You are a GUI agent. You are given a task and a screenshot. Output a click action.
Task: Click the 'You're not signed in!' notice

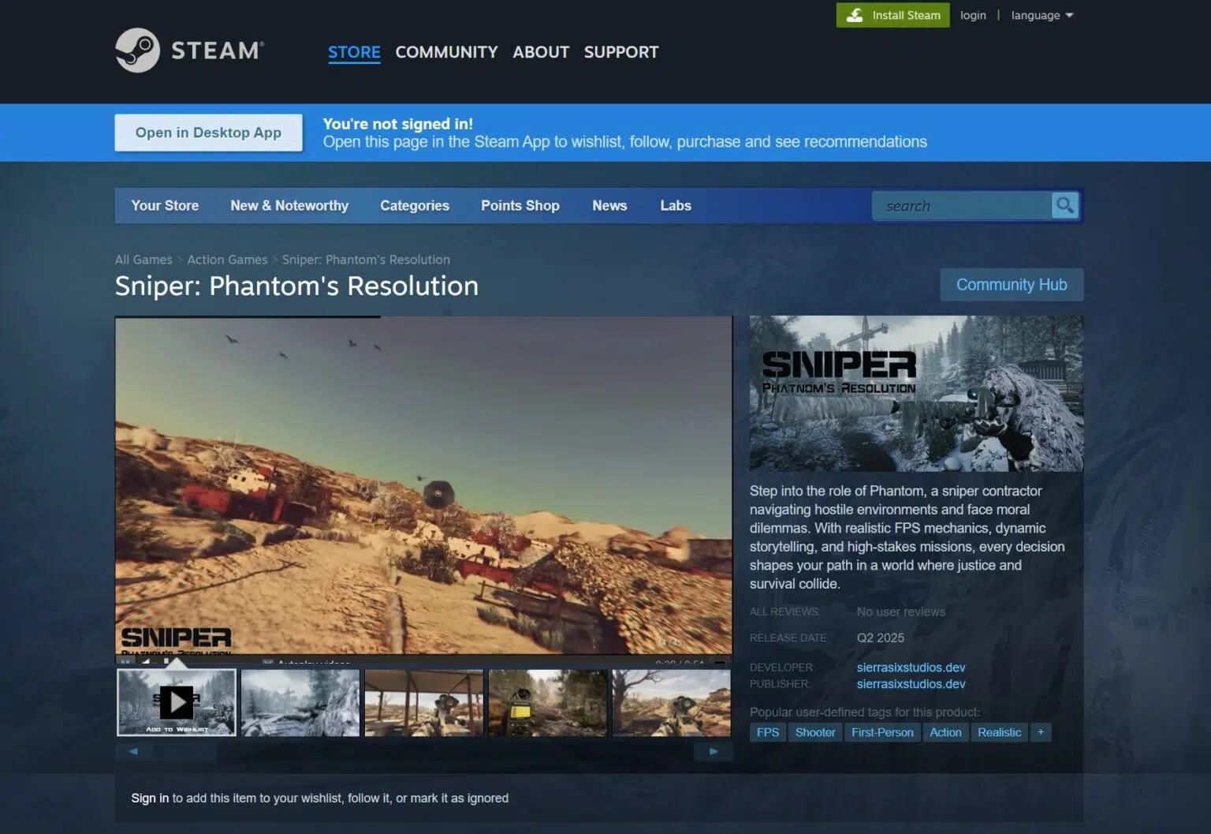click(x=397, y=124)
